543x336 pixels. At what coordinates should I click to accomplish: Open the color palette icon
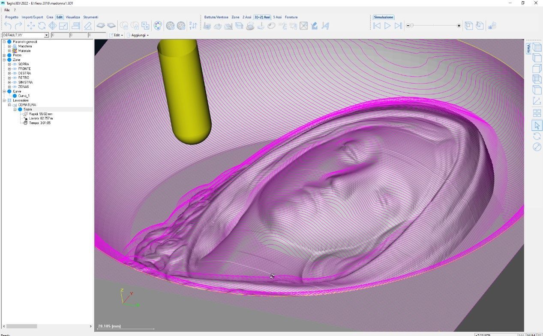[158, 26]
